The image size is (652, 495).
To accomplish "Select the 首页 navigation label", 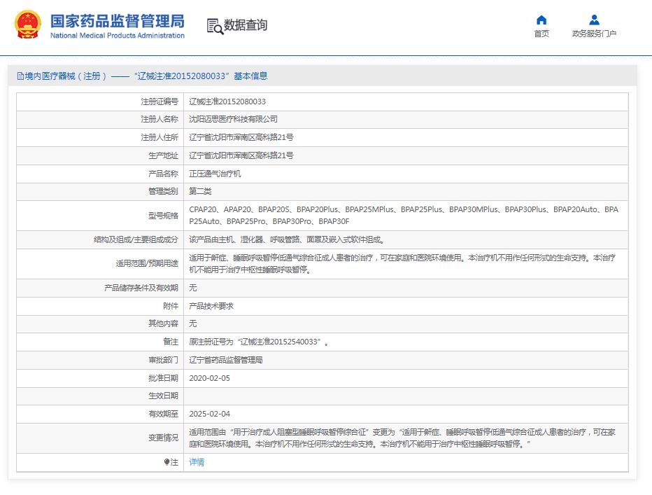I will tap(542, 32).
